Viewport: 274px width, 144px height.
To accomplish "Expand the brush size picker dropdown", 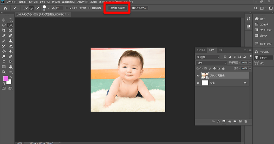I will pos(49,8).
